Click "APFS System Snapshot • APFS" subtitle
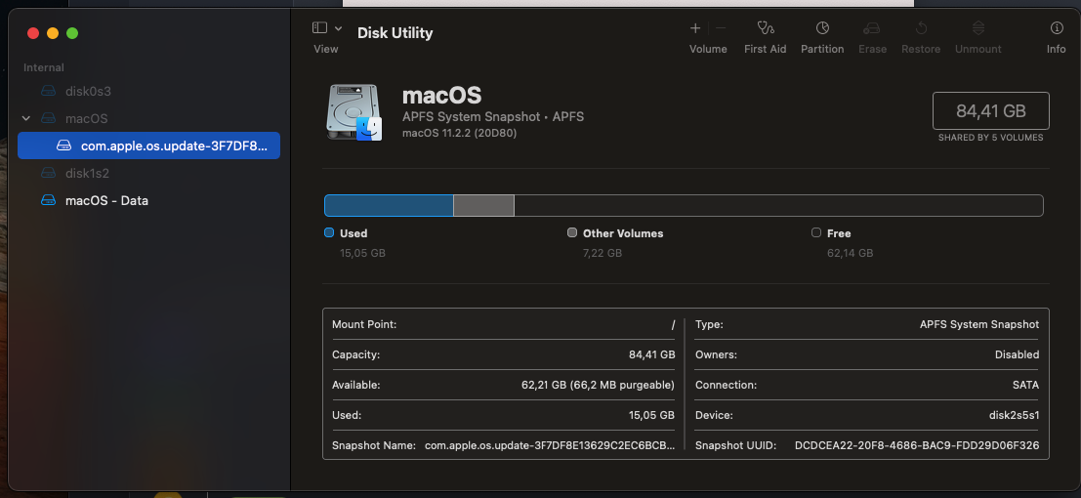Screen dimensions: 1081x498 493,116
